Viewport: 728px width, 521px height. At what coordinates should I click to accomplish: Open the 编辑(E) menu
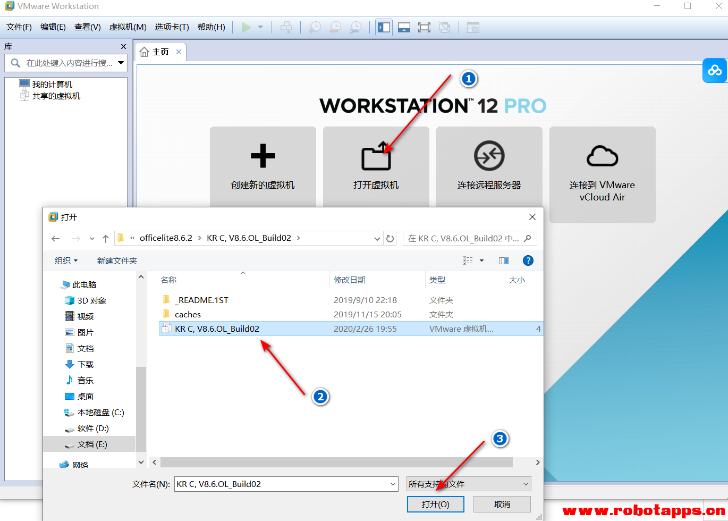coord(53,27)
